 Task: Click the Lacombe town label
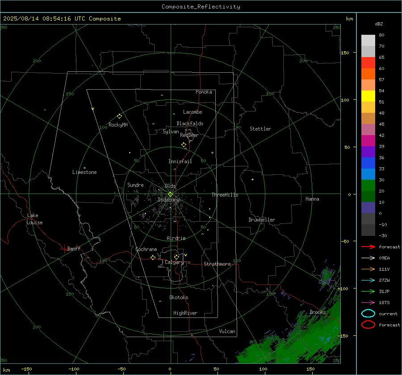coord(193,112)
